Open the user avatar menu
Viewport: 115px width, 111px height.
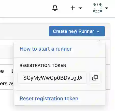[97, 8]
